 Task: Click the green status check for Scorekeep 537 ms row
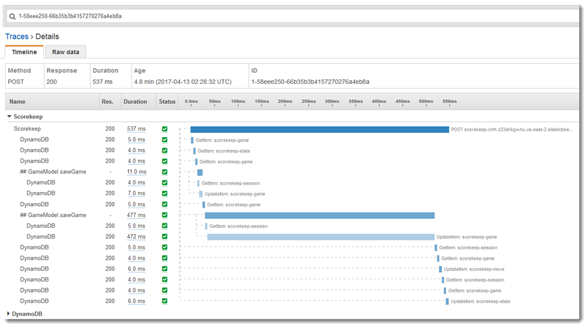(x=165, y=129)
